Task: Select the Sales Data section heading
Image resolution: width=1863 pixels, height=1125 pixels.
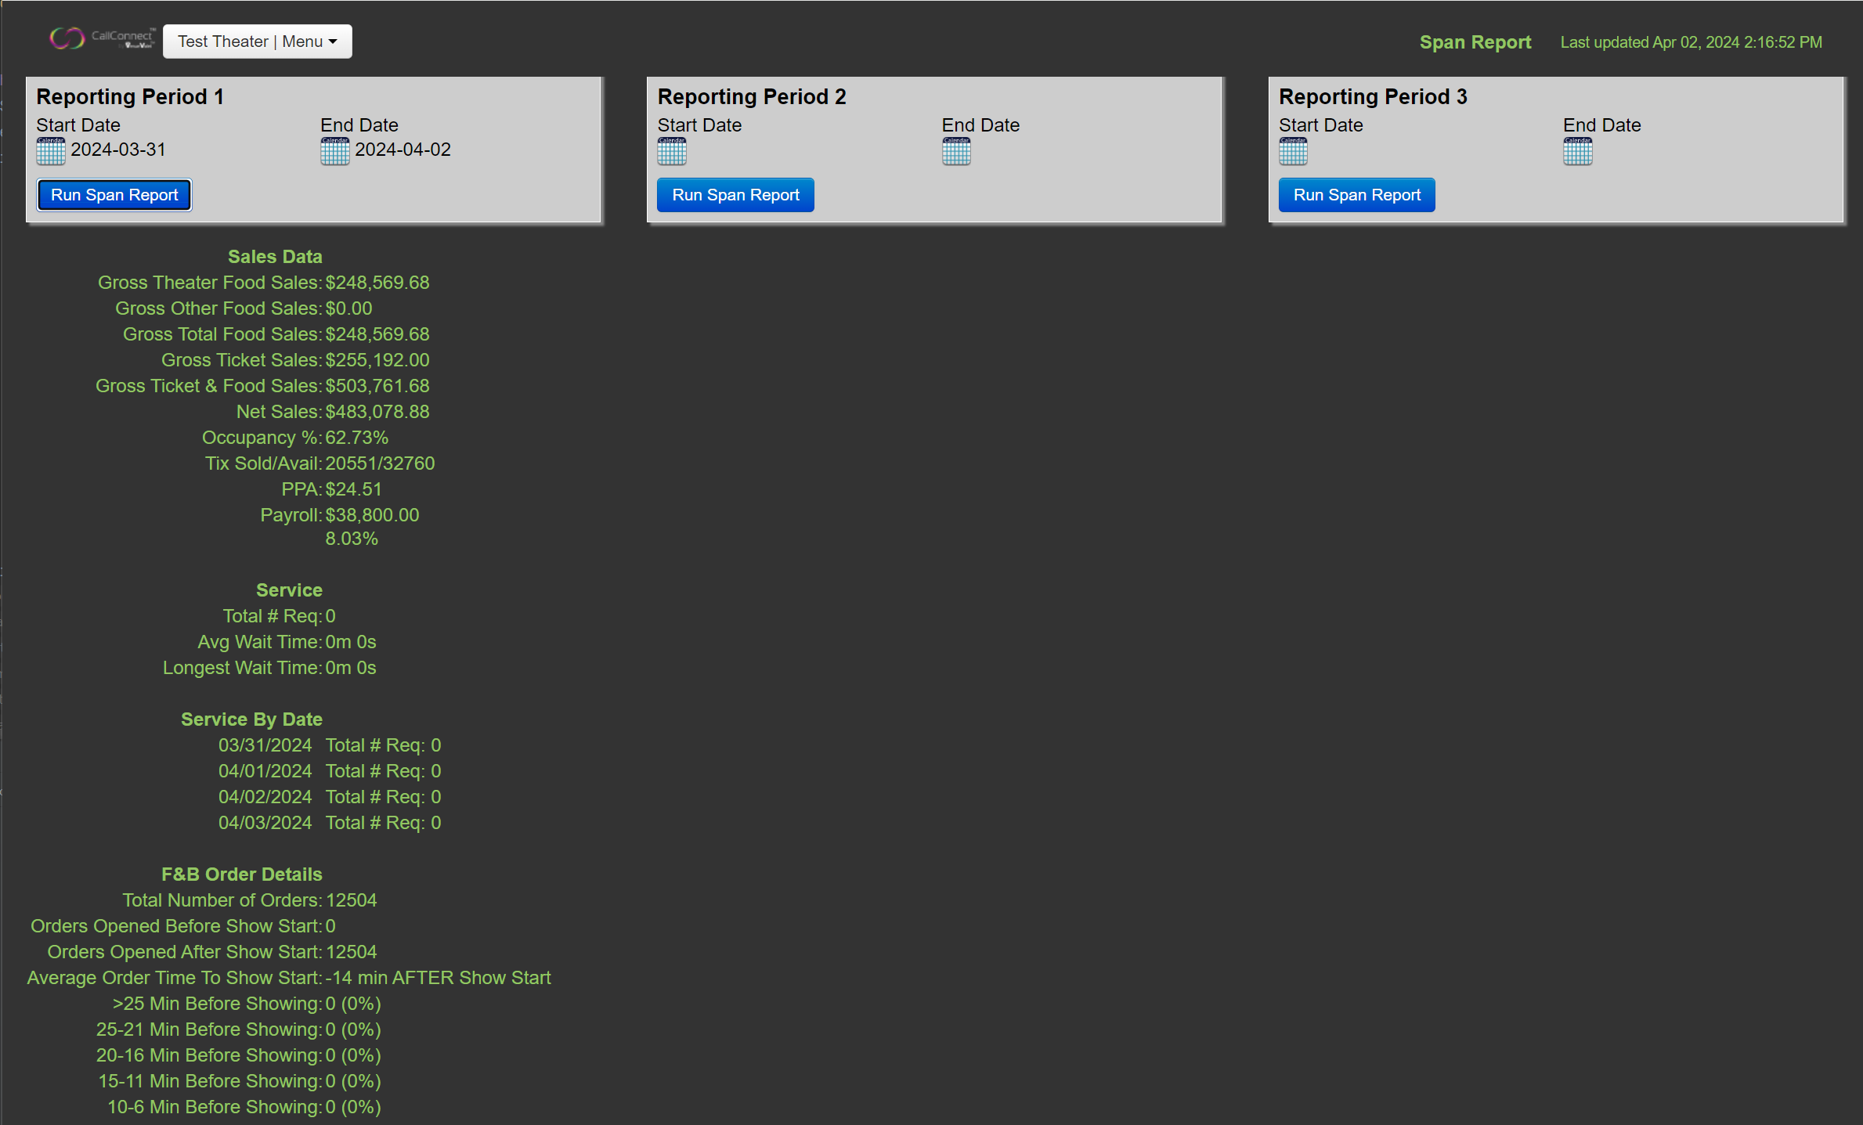Action: (x=275, y=257)
